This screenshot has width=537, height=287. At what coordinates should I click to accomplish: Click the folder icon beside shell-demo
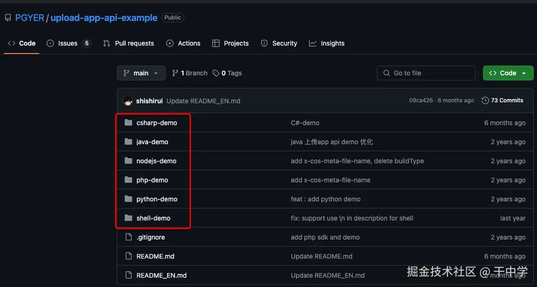coord(128,218)
